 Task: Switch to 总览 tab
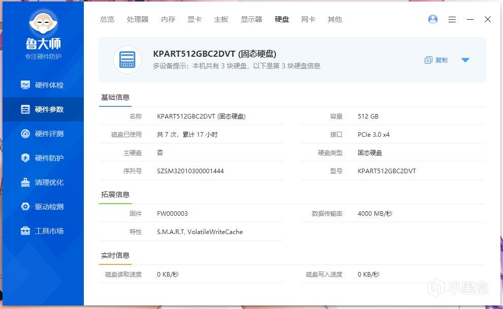[107, 20]
